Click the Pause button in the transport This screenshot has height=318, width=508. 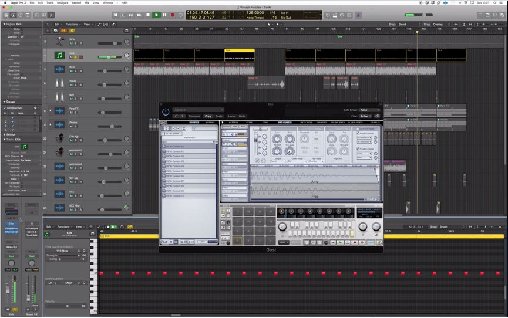pyautogui.click(x=164, y=15)
